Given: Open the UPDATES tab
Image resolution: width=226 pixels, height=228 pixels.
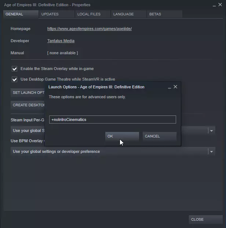Looking at the screenshot, I should click(x=56, y=14).
